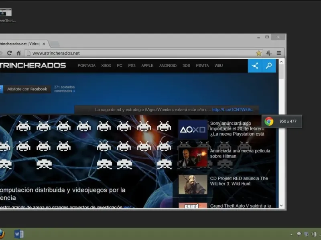Click the power tray icon
Viewport: 321px width, 240px height.
click(x=314, y=234)
